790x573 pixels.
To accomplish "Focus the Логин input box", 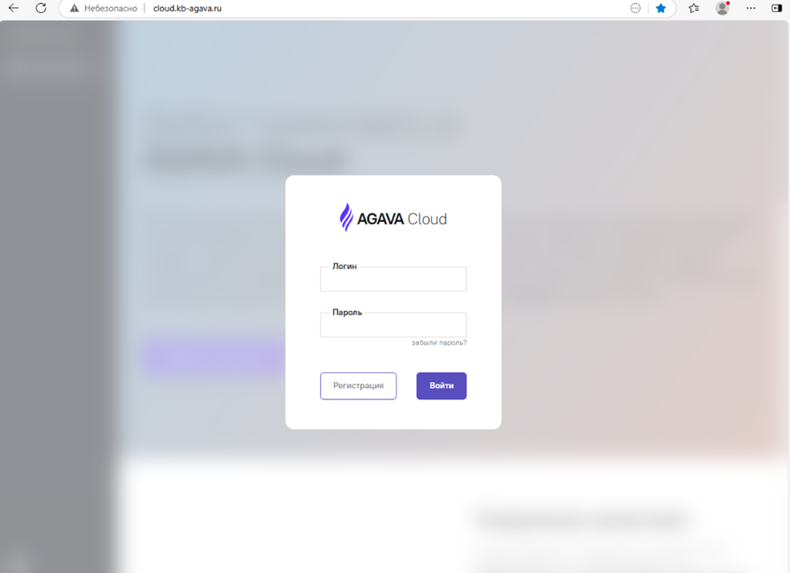I will pos(393,279).
